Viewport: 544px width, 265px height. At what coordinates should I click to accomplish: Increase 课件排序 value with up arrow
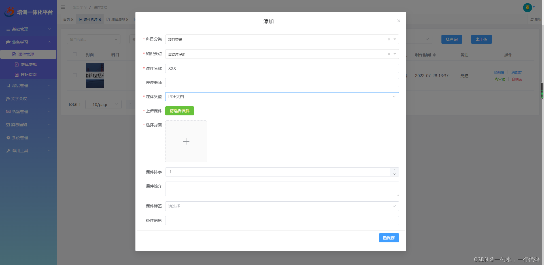pyautogui.click(x=394, y=170)
